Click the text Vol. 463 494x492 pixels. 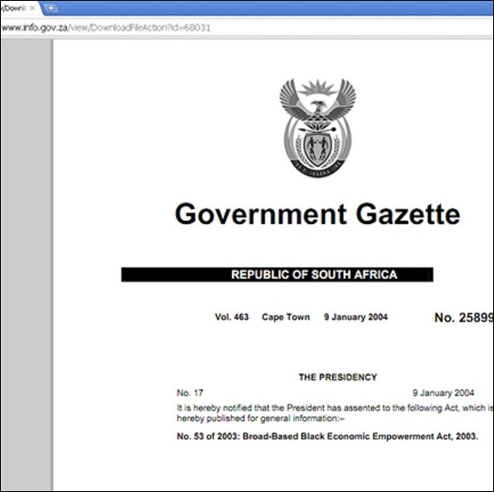click(232, 317)
